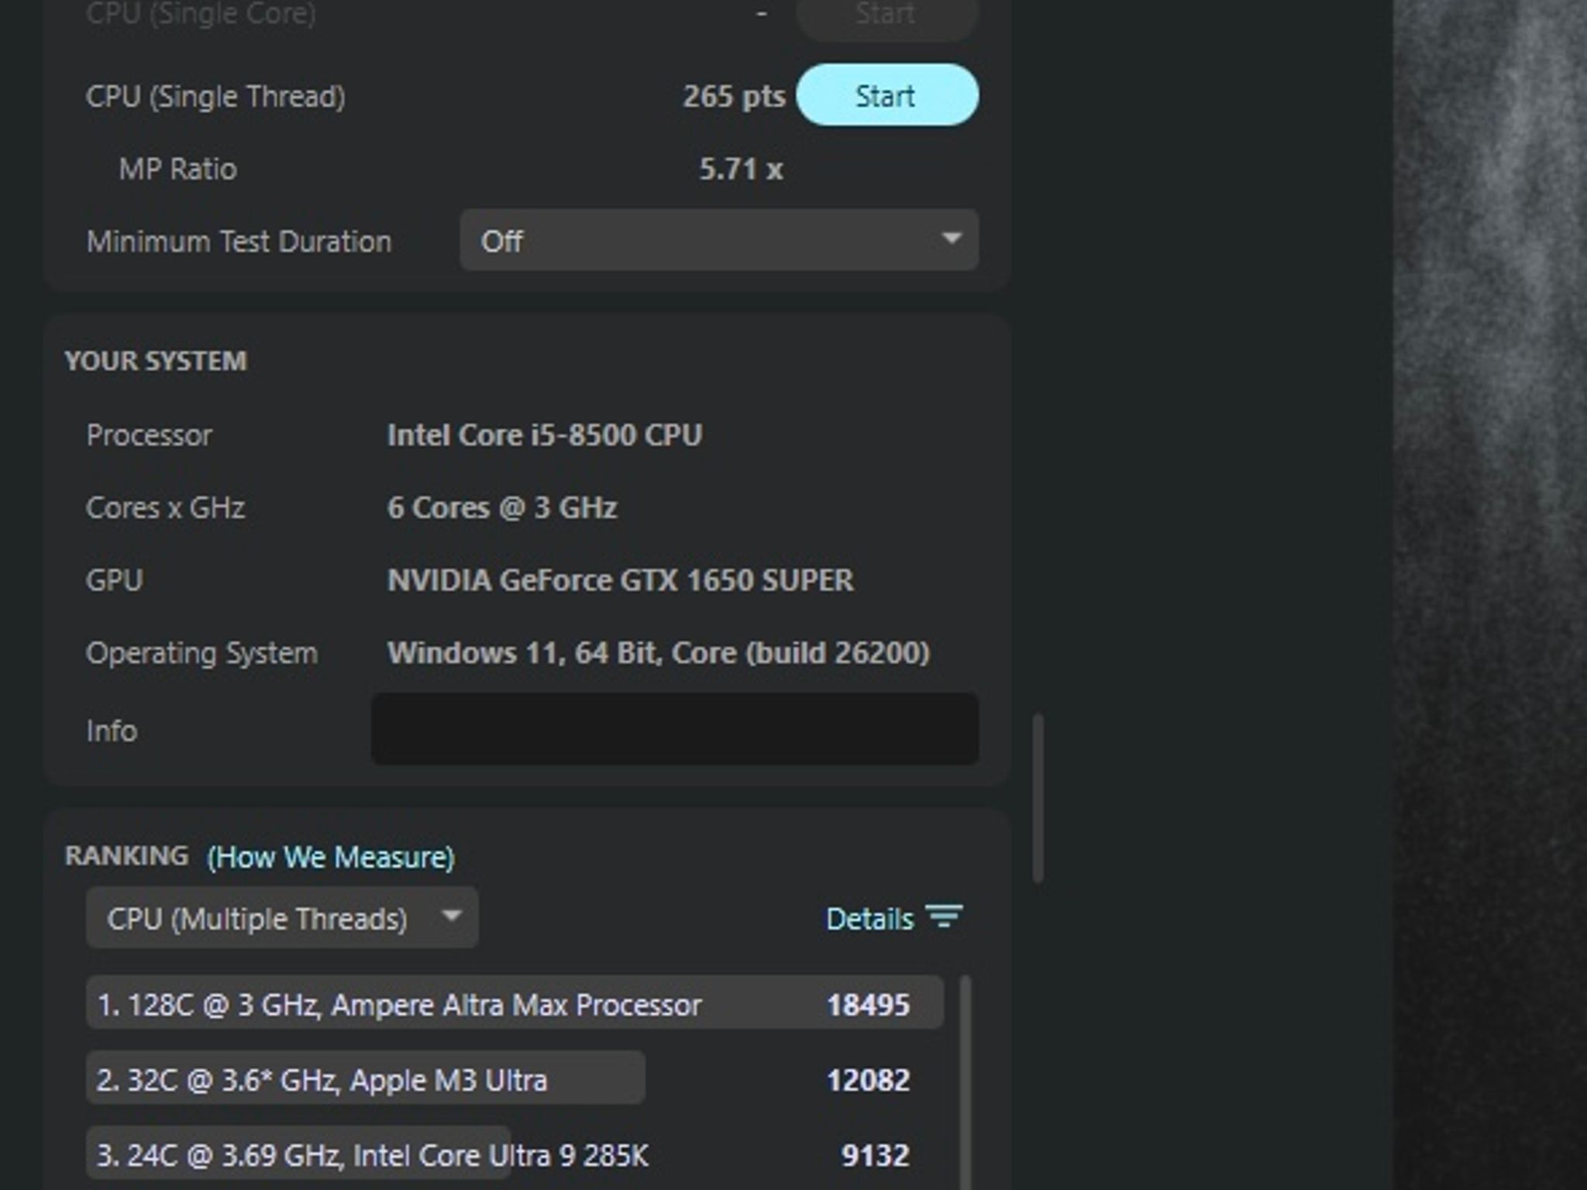Select the Apple M3 Ultra ranking row

coord(515,1078)
